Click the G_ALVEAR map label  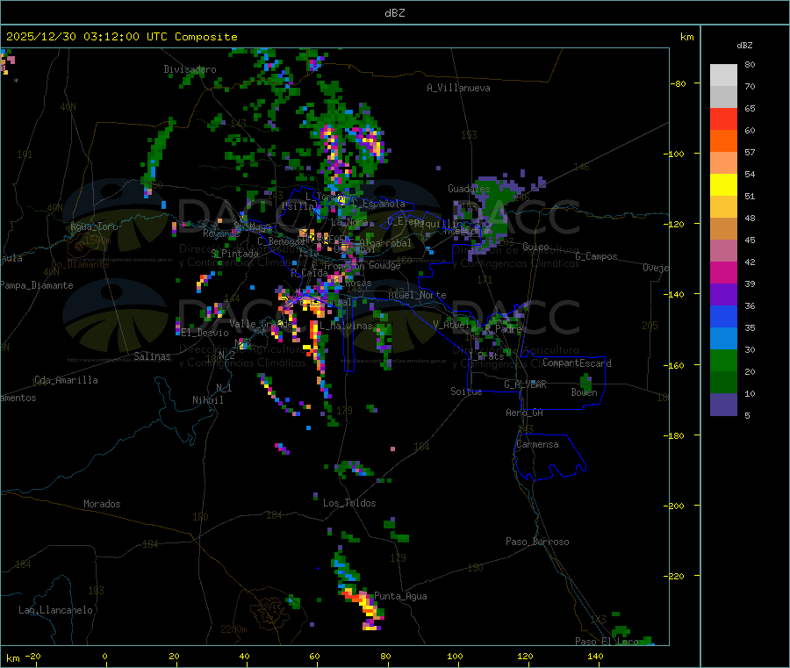point(525,384)
